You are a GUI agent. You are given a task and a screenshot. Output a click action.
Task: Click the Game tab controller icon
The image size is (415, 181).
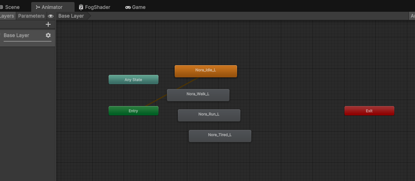click(x=128, y=7)
